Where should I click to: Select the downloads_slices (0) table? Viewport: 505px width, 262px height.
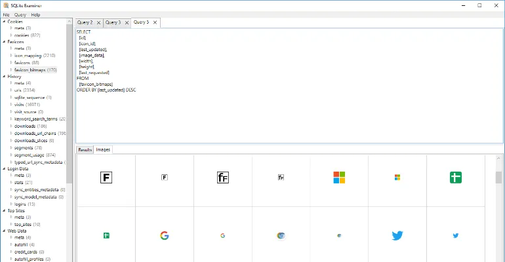click(x=34, y=141)
